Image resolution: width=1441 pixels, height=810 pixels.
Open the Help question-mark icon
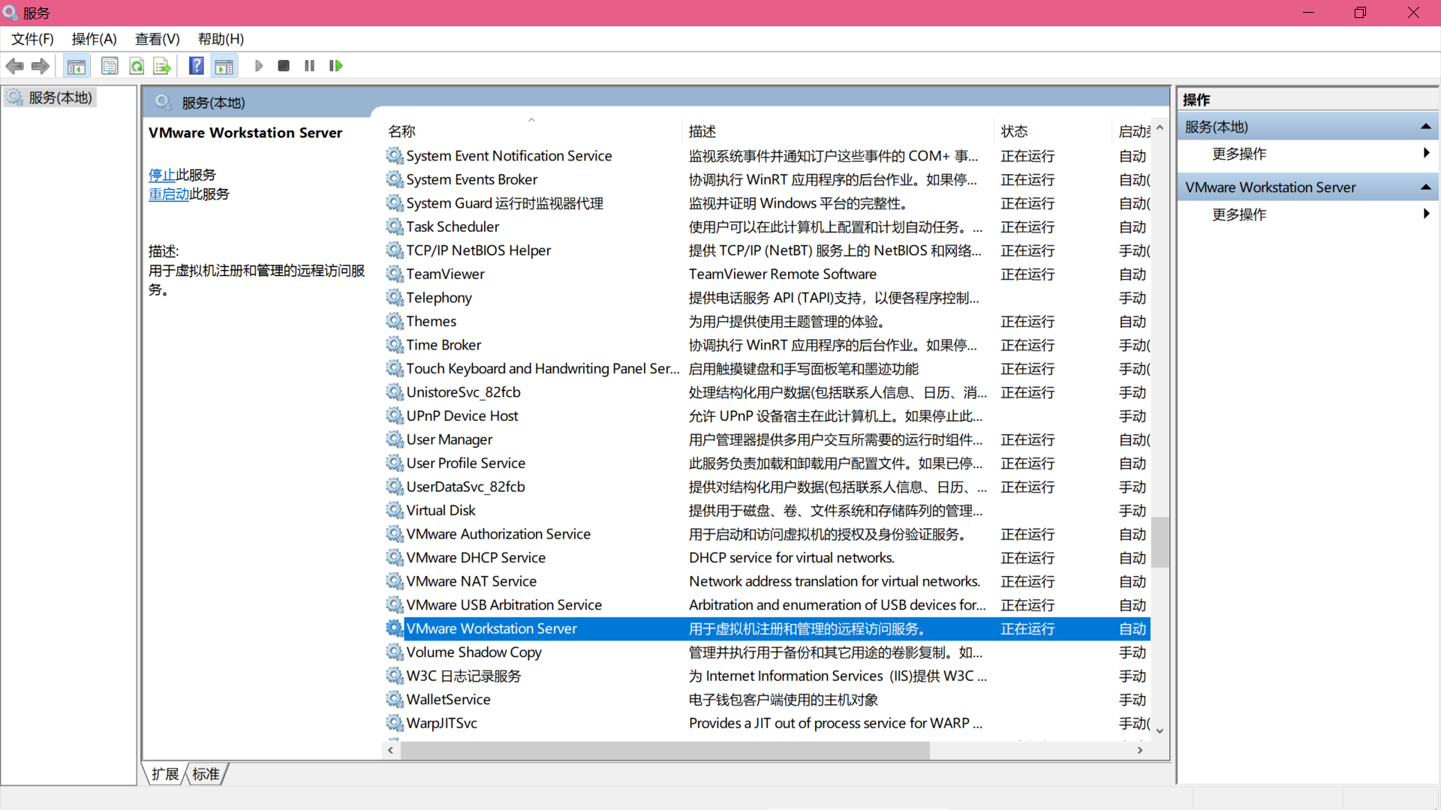196,66
